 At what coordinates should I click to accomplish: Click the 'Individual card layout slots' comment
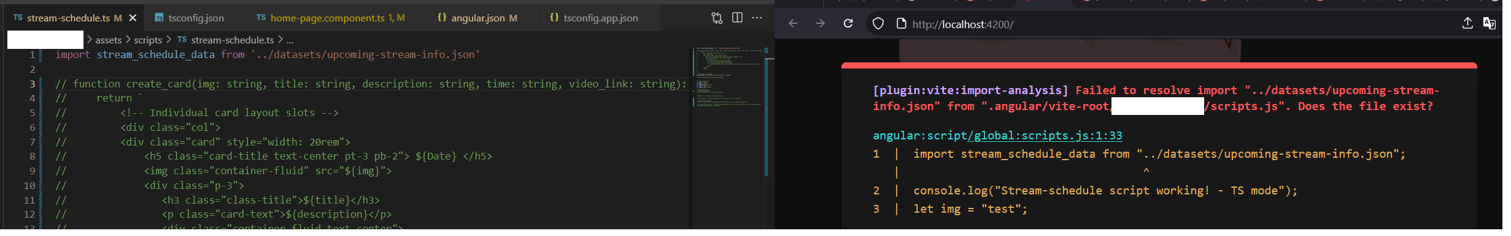coord(230,113)
